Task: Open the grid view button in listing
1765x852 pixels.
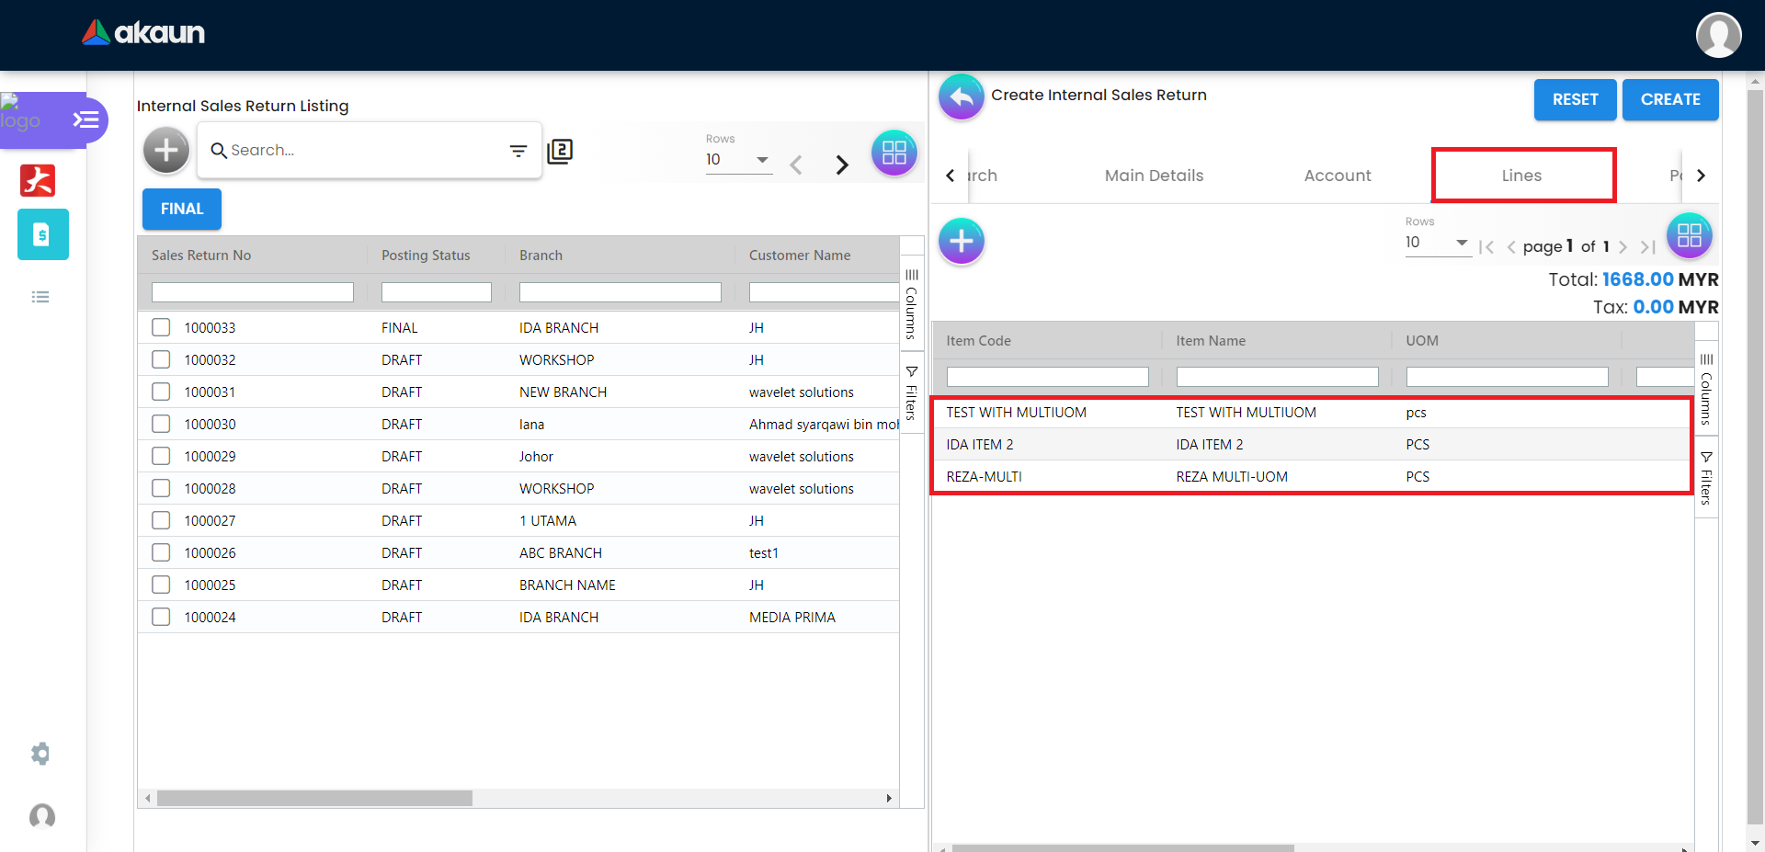Action: (x=894, y=153)
